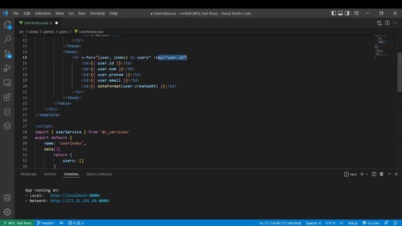Open notifications bell in status bar

click(395, 223)
